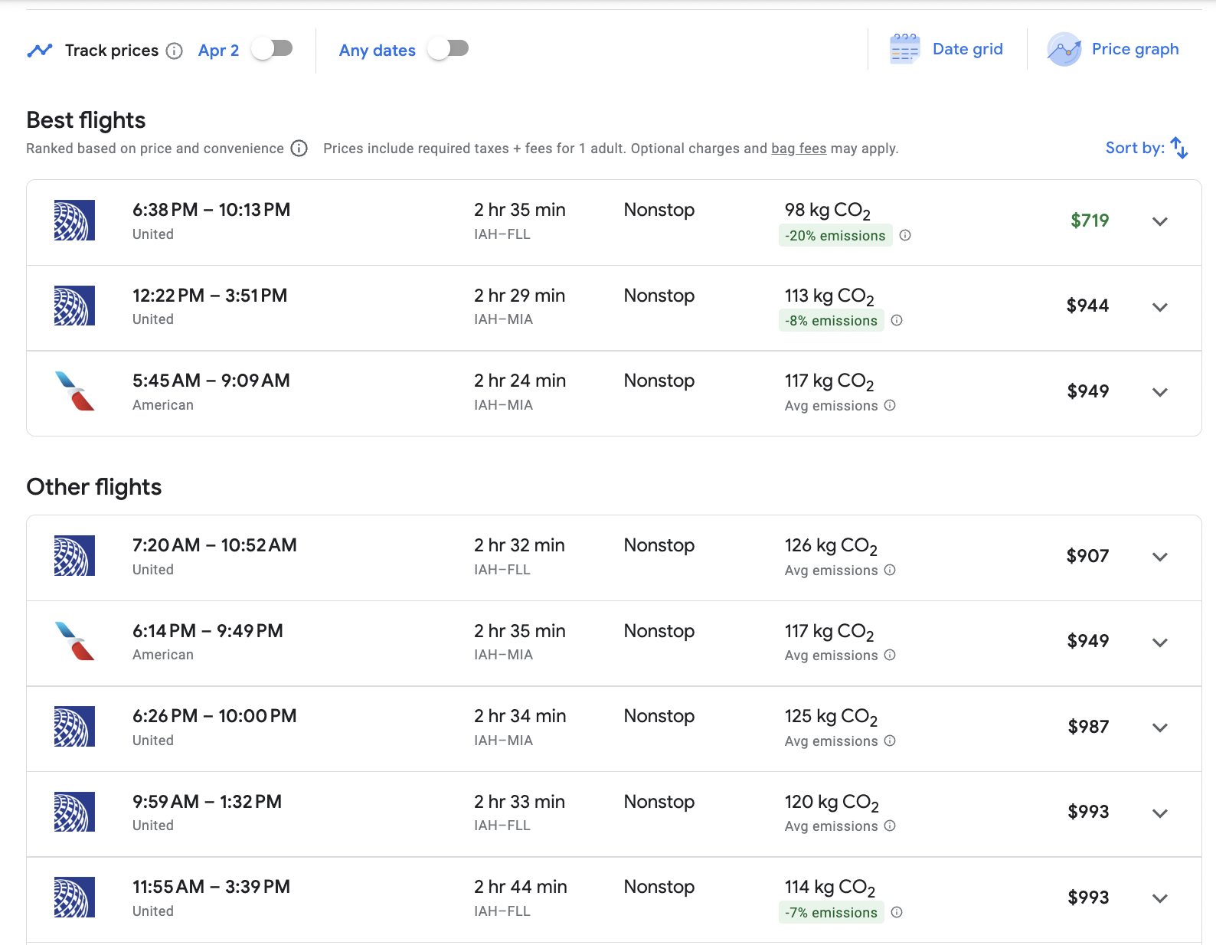
Task: Select the 6:26 PM – 10:00 PM flight
Action: point(614,729)
